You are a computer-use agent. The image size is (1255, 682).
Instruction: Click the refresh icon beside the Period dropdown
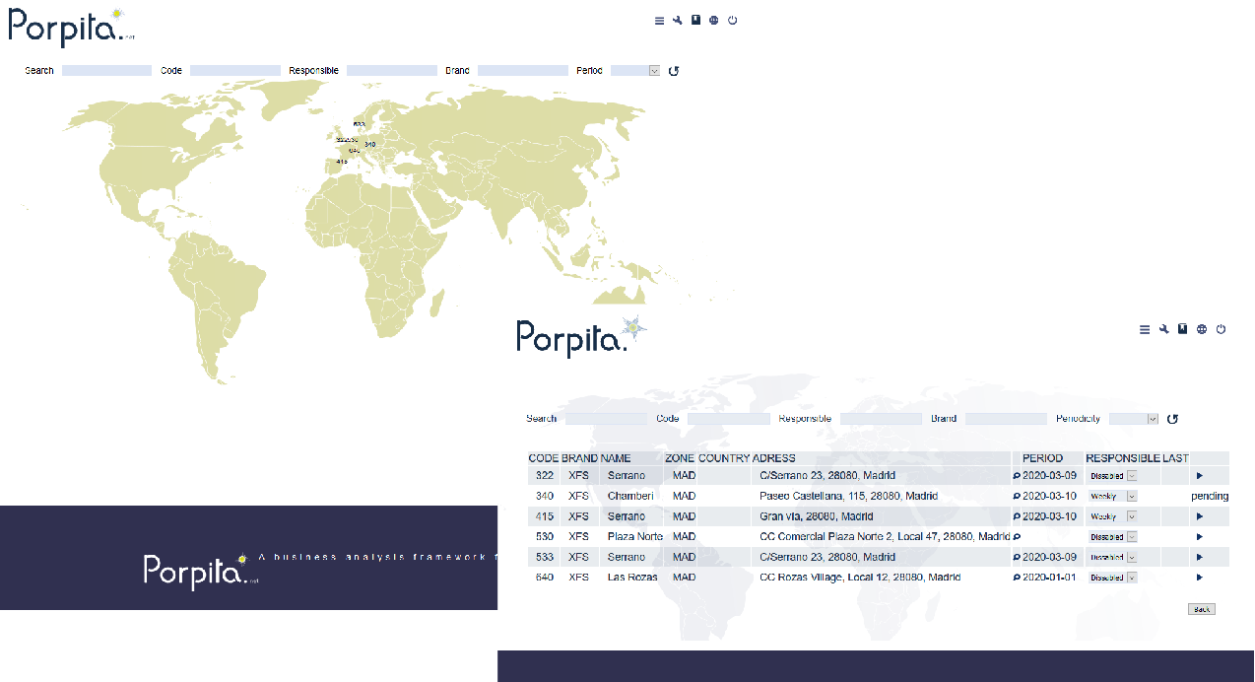(x=674, y=71)
